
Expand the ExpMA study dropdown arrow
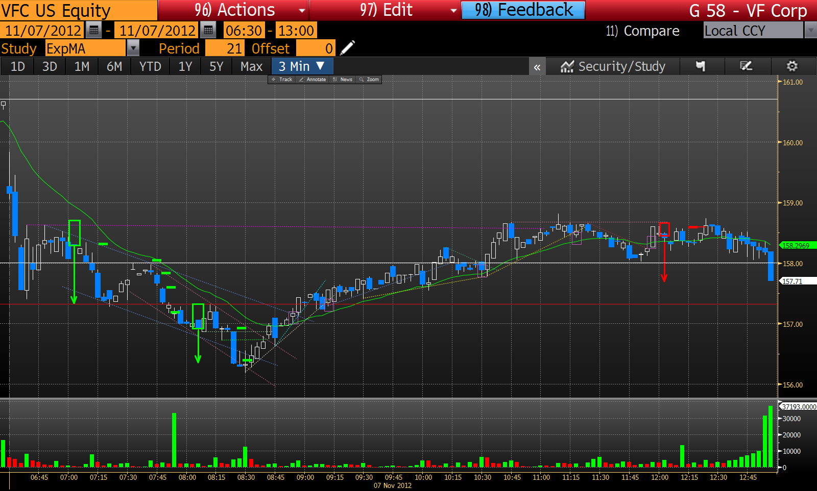[133, 48]
